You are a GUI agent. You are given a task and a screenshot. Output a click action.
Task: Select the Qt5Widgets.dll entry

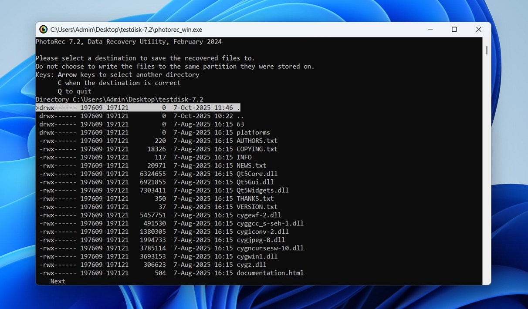[x=262, y=190]
